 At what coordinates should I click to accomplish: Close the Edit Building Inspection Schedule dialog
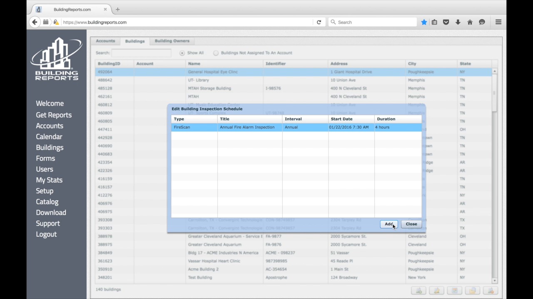click(411, 224)
